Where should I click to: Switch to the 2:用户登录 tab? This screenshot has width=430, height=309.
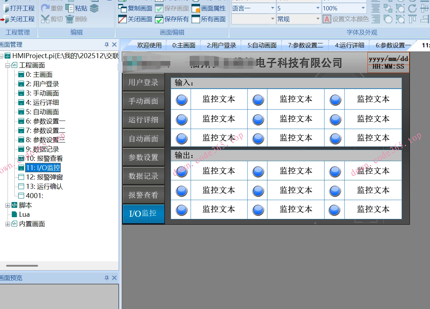click(x=221, y=45)
